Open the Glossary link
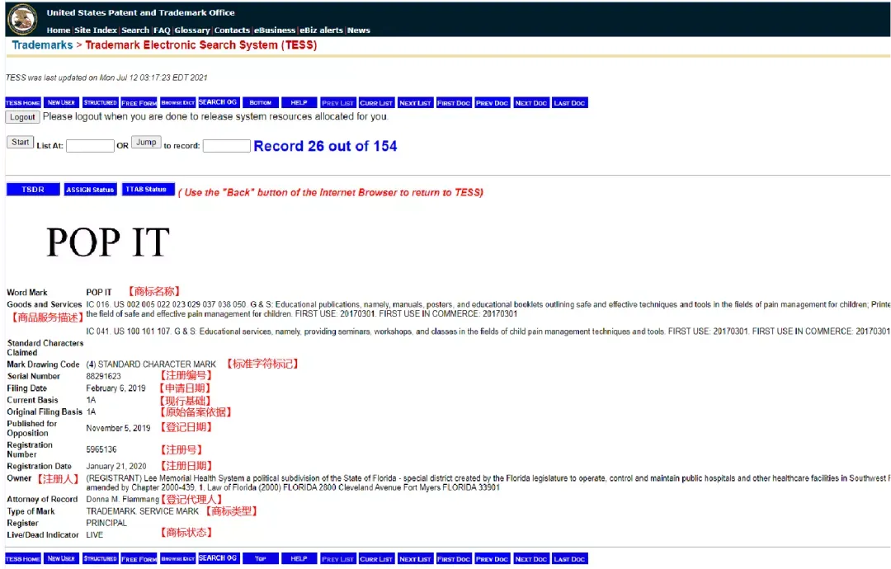The image size is (891, 569). click(x=192, y=30)
